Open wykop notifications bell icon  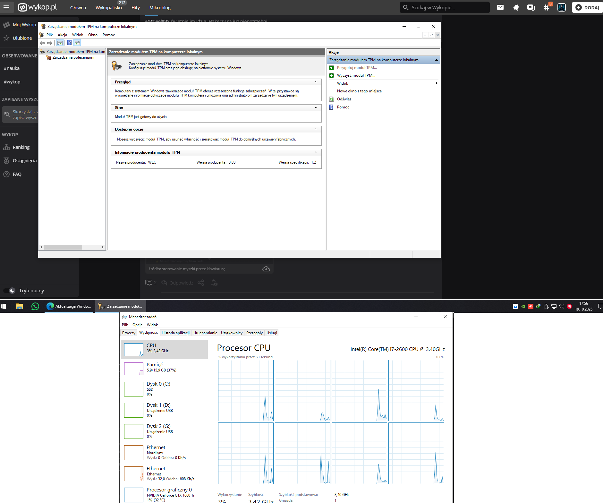click(515, 7)
